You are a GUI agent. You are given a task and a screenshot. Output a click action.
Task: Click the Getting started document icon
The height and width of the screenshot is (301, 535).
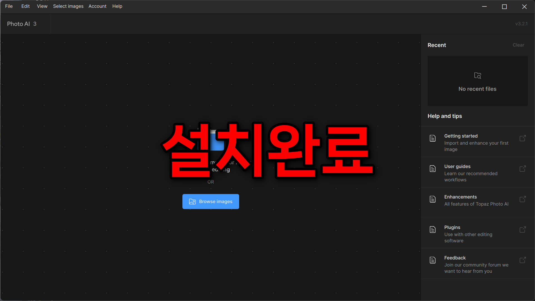(x=433, y=138)
